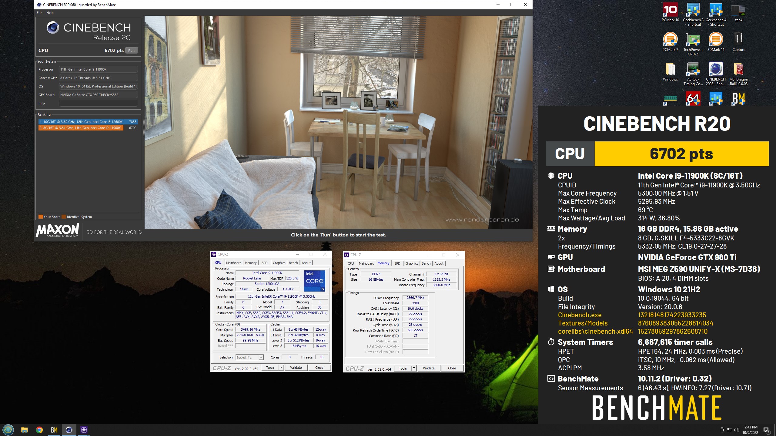
Task: Open the BM BenchMate desktop shortcut
Action: (738, 99)
